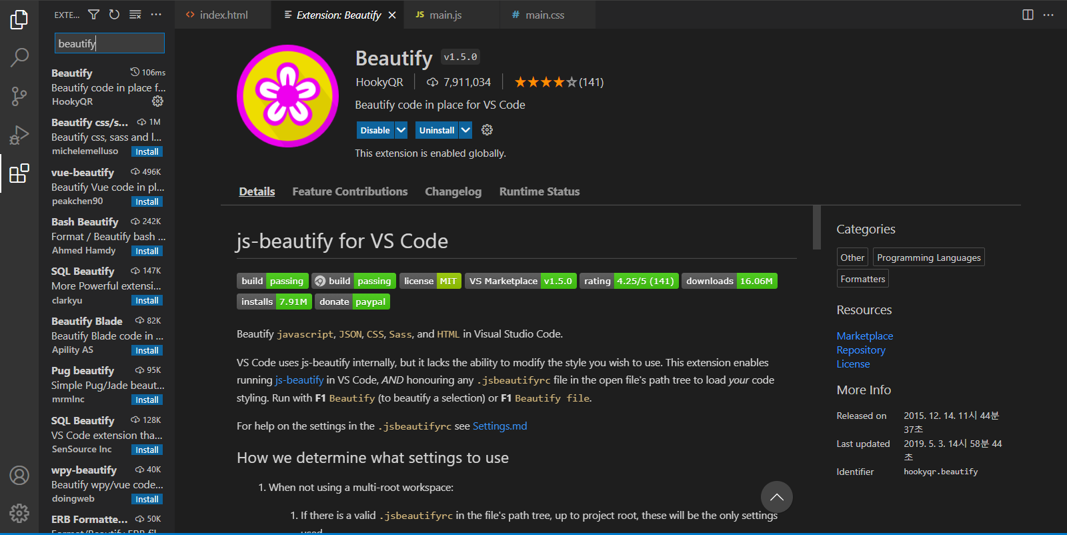The width and height of the screenshot is (1067, 535).
Task: Open the Explorer view in activity bar
Action: pyautogui.click(x=19, y=20)
